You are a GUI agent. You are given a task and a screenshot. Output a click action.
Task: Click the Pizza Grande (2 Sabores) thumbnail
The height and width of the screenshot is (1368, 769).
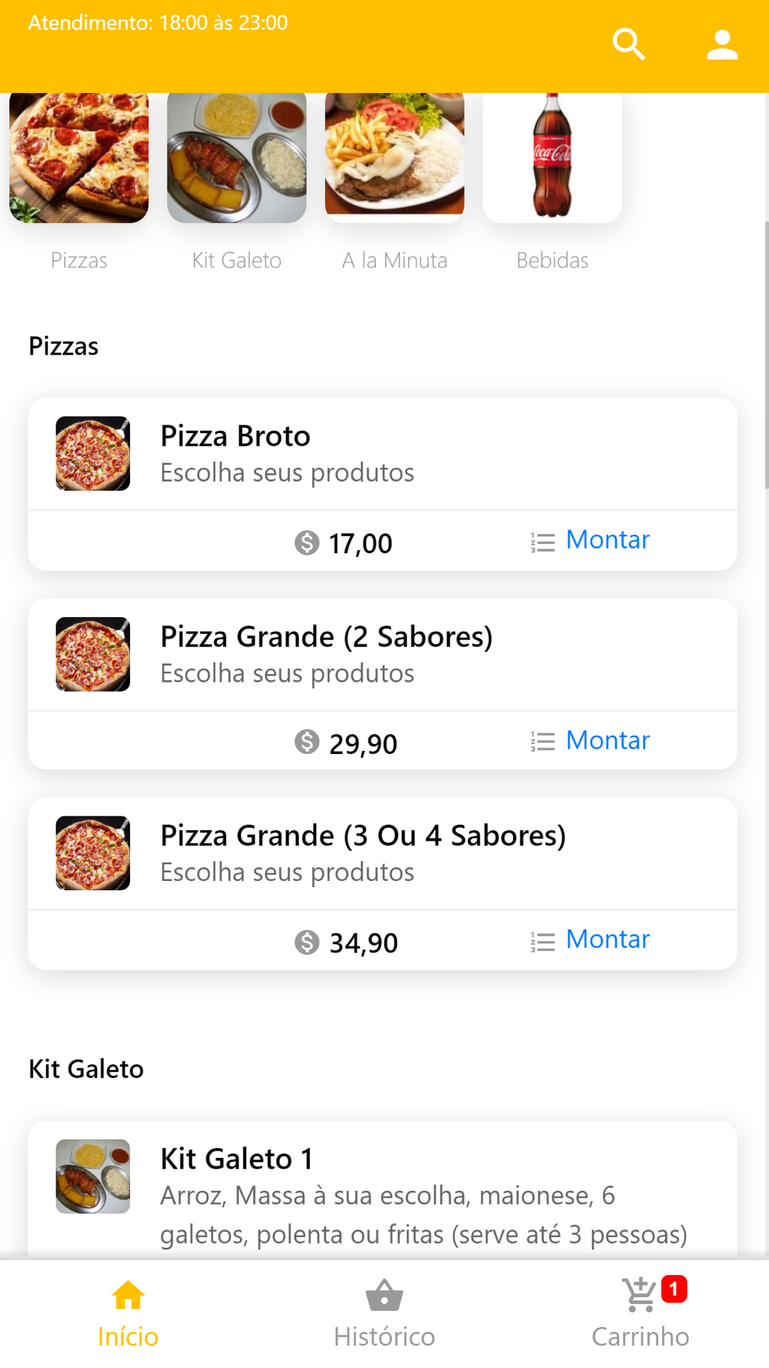tap(93, 654)
